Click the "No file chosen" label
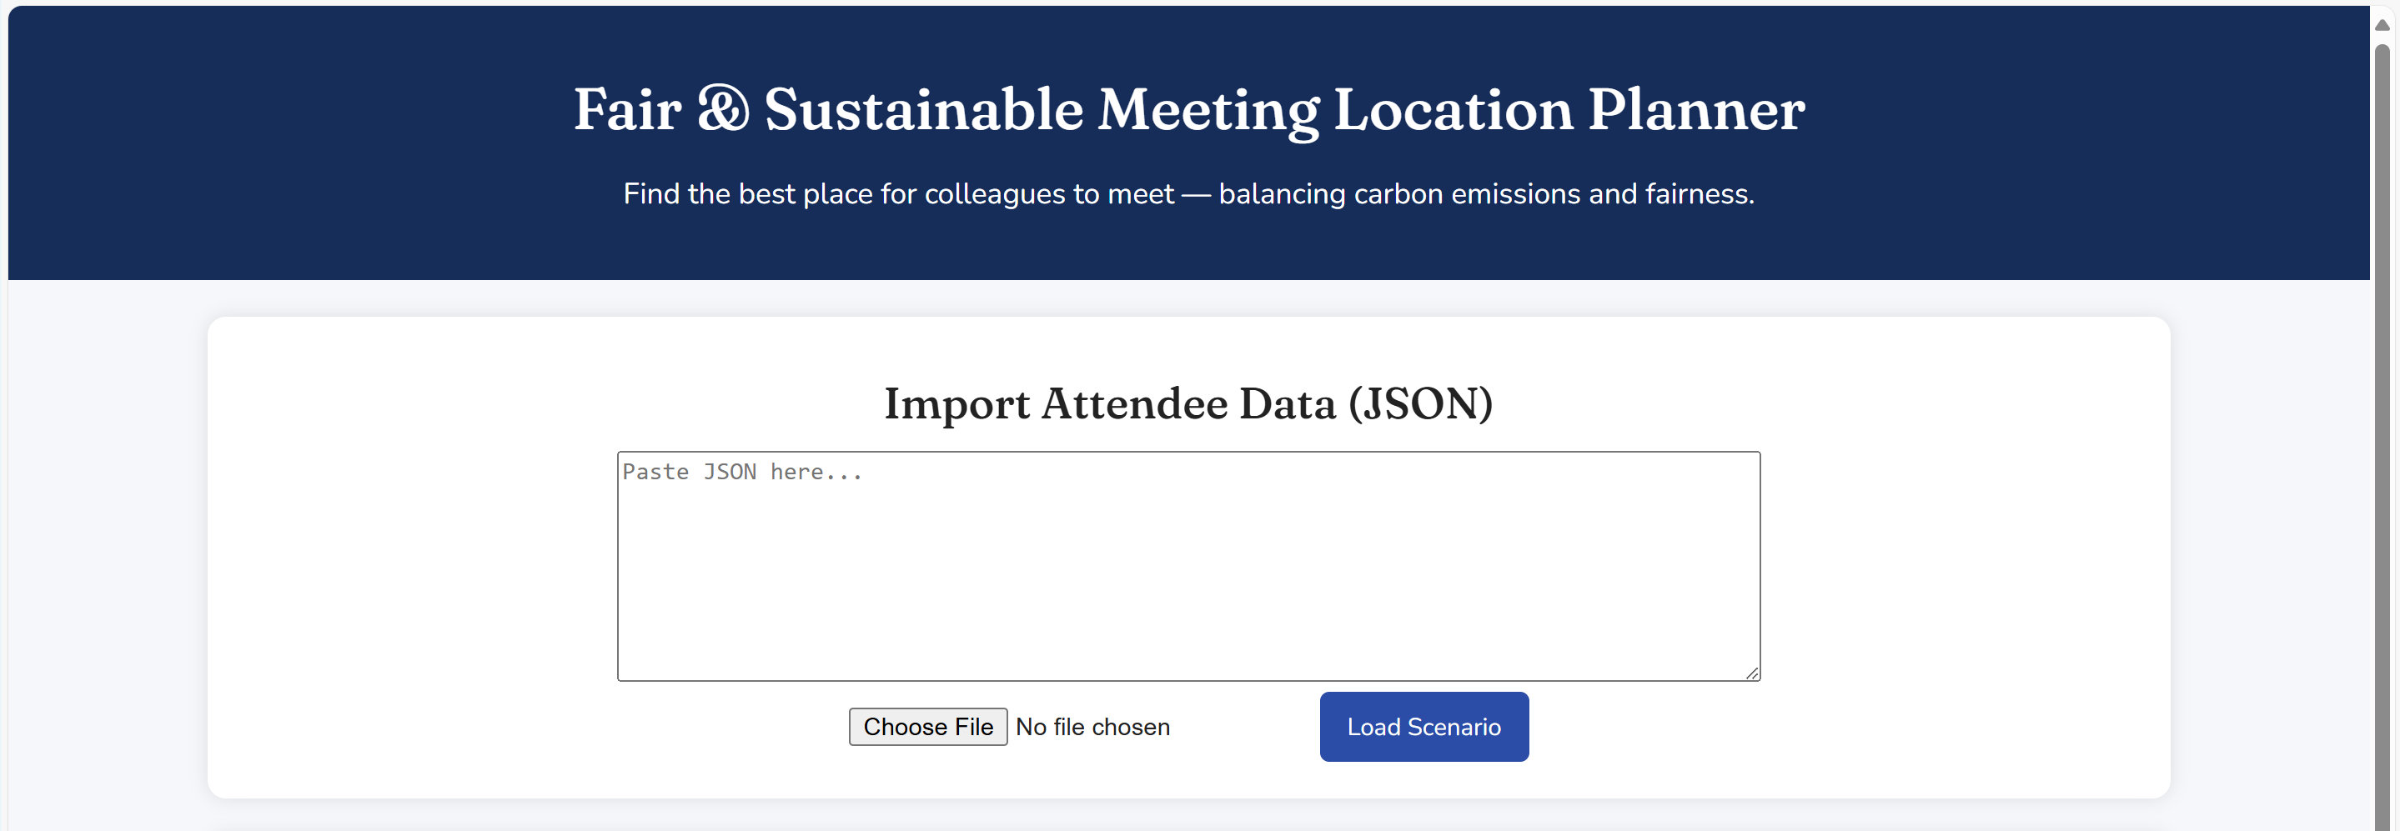 pos(1092,727)
